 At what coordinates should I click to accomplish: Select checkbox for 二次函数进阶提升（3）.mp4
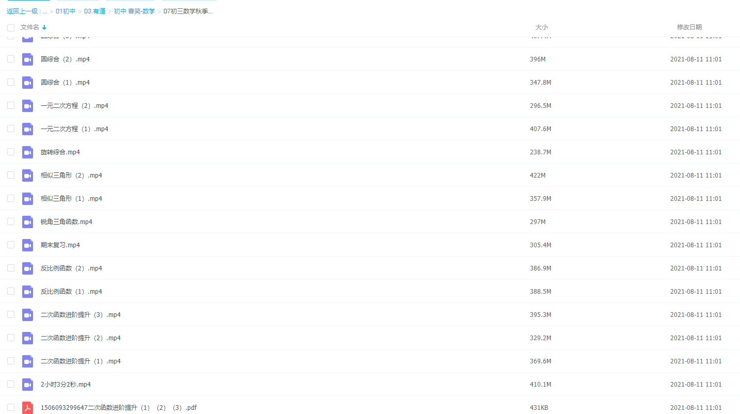pyautogui.click(x=11, y=314)
